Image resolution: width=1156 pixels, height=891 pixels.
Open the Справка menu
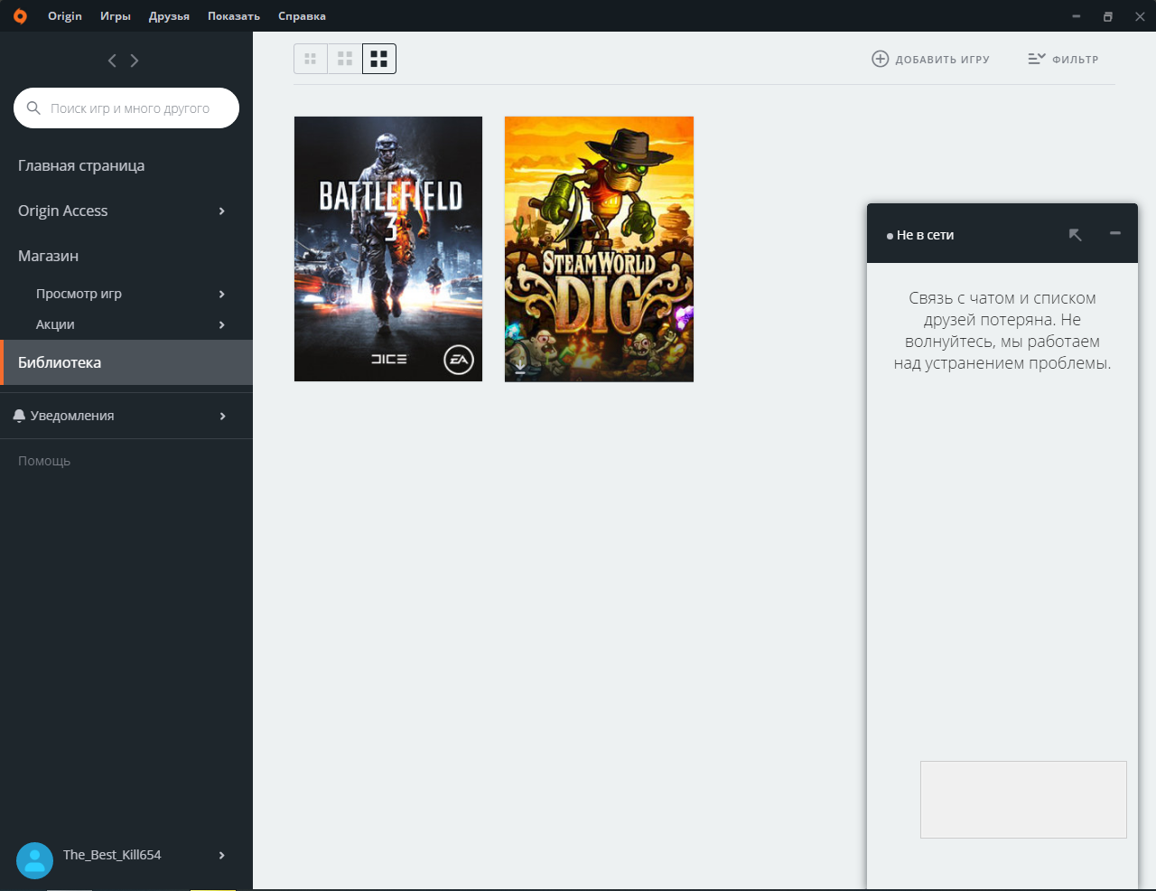coord(302,16)
